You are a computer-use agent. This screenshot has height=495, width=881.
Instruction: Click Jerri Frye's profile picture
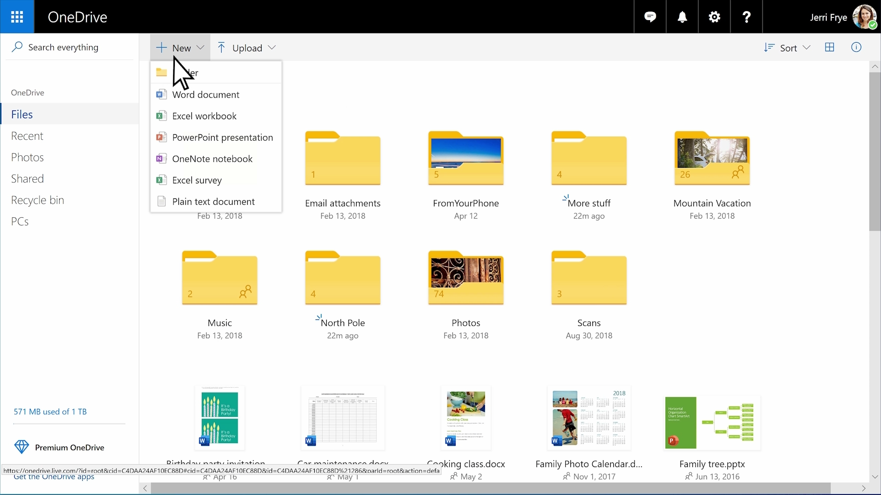[x=864, y=17]
